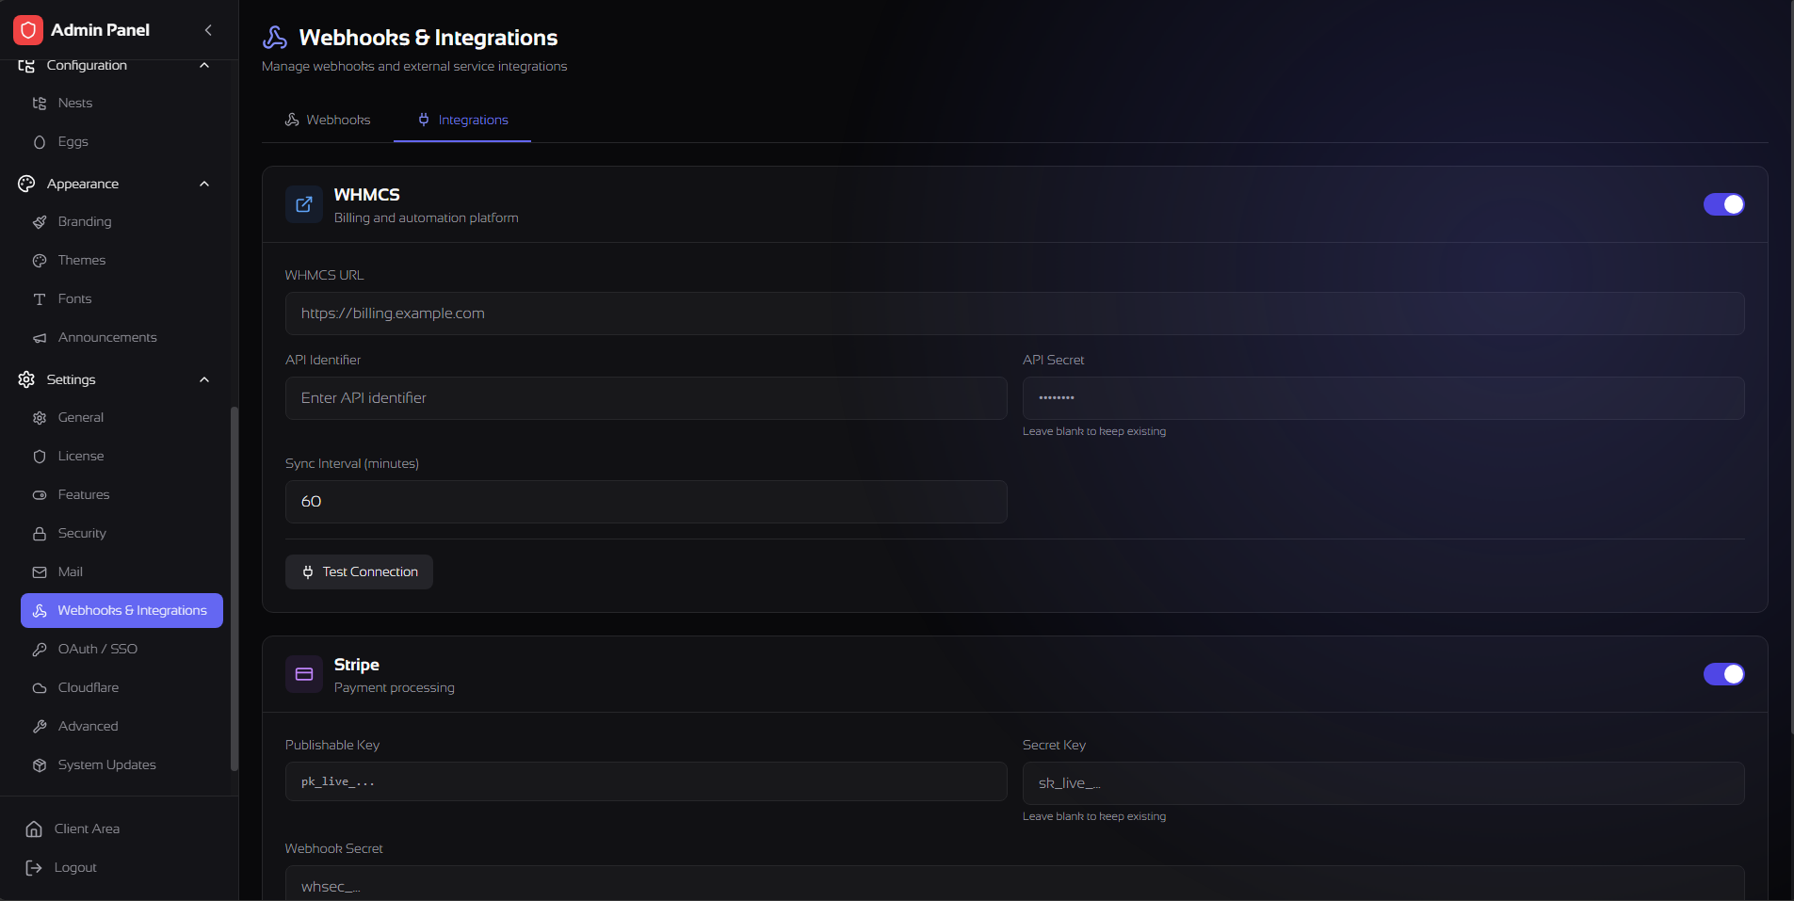Open the License settings item
Screen dimensions: 1794x901
tap(121, 457)
